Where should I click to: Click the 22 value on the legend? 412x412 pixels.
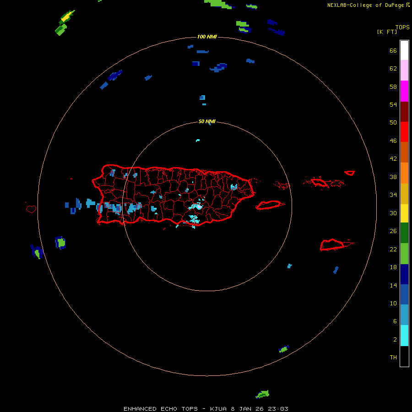[393, 249]
